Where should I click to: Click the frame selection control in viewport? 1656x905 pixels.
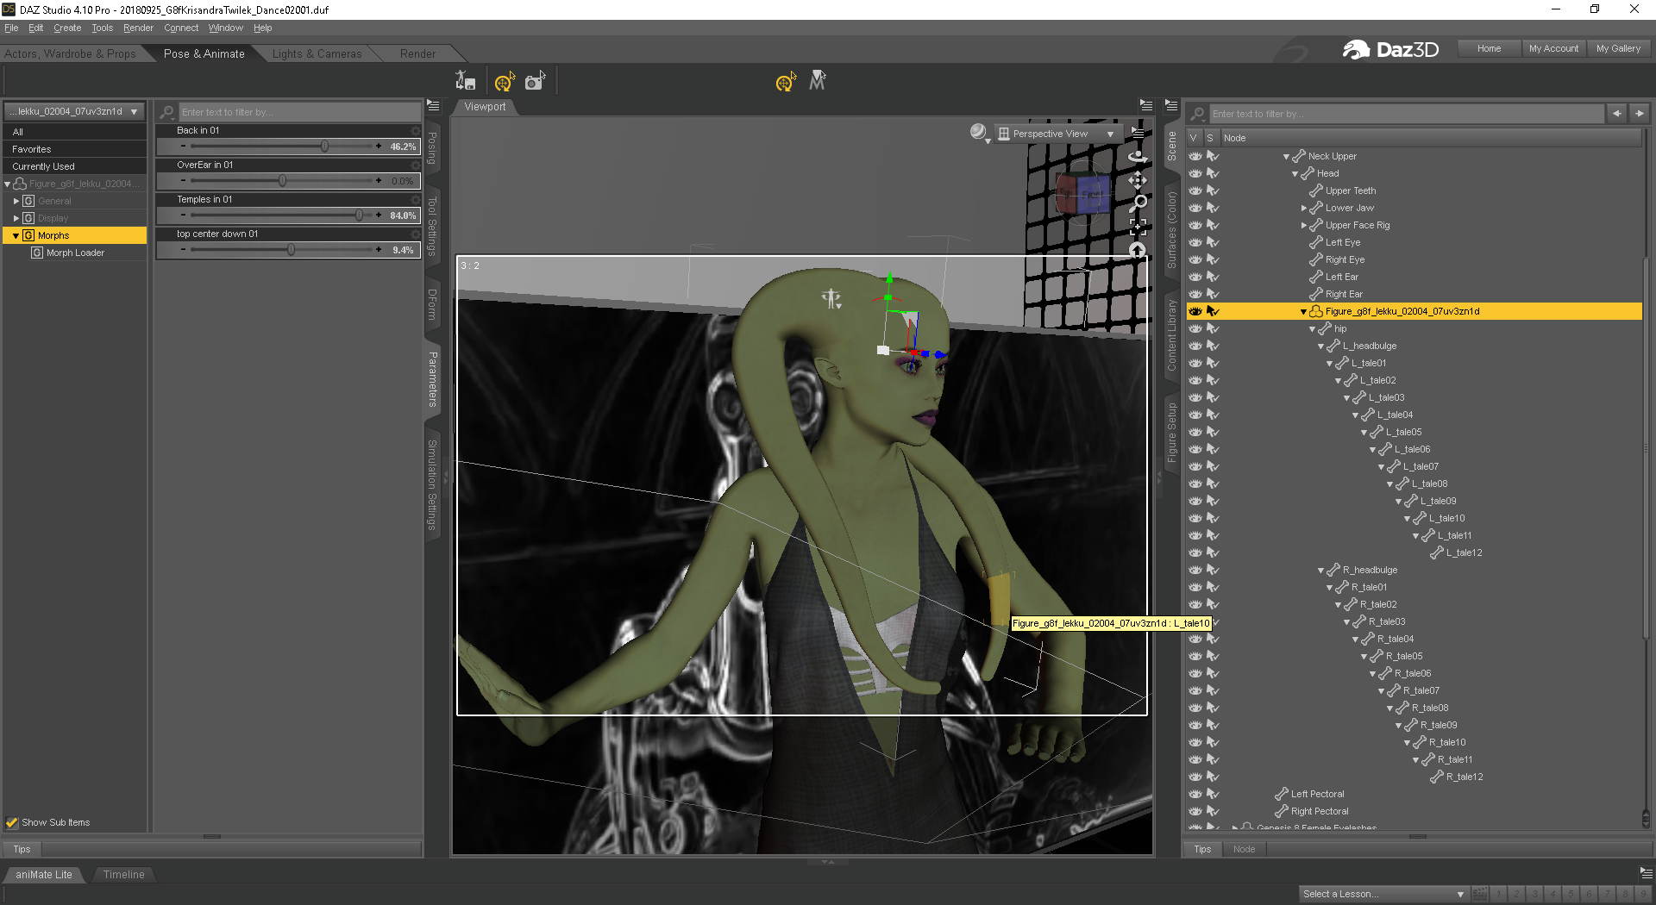click(x=1138, y=227)
